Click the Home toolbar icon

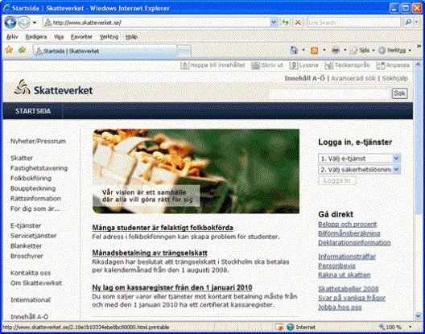[294, 50]
